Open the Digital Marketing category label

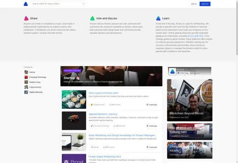pyautogui.click(x=36, y=92)
